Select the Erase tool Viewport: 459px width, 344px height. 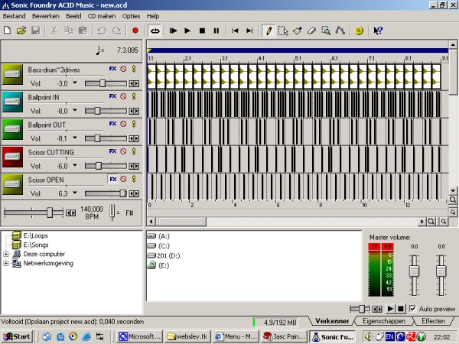(x=311, y=31)
